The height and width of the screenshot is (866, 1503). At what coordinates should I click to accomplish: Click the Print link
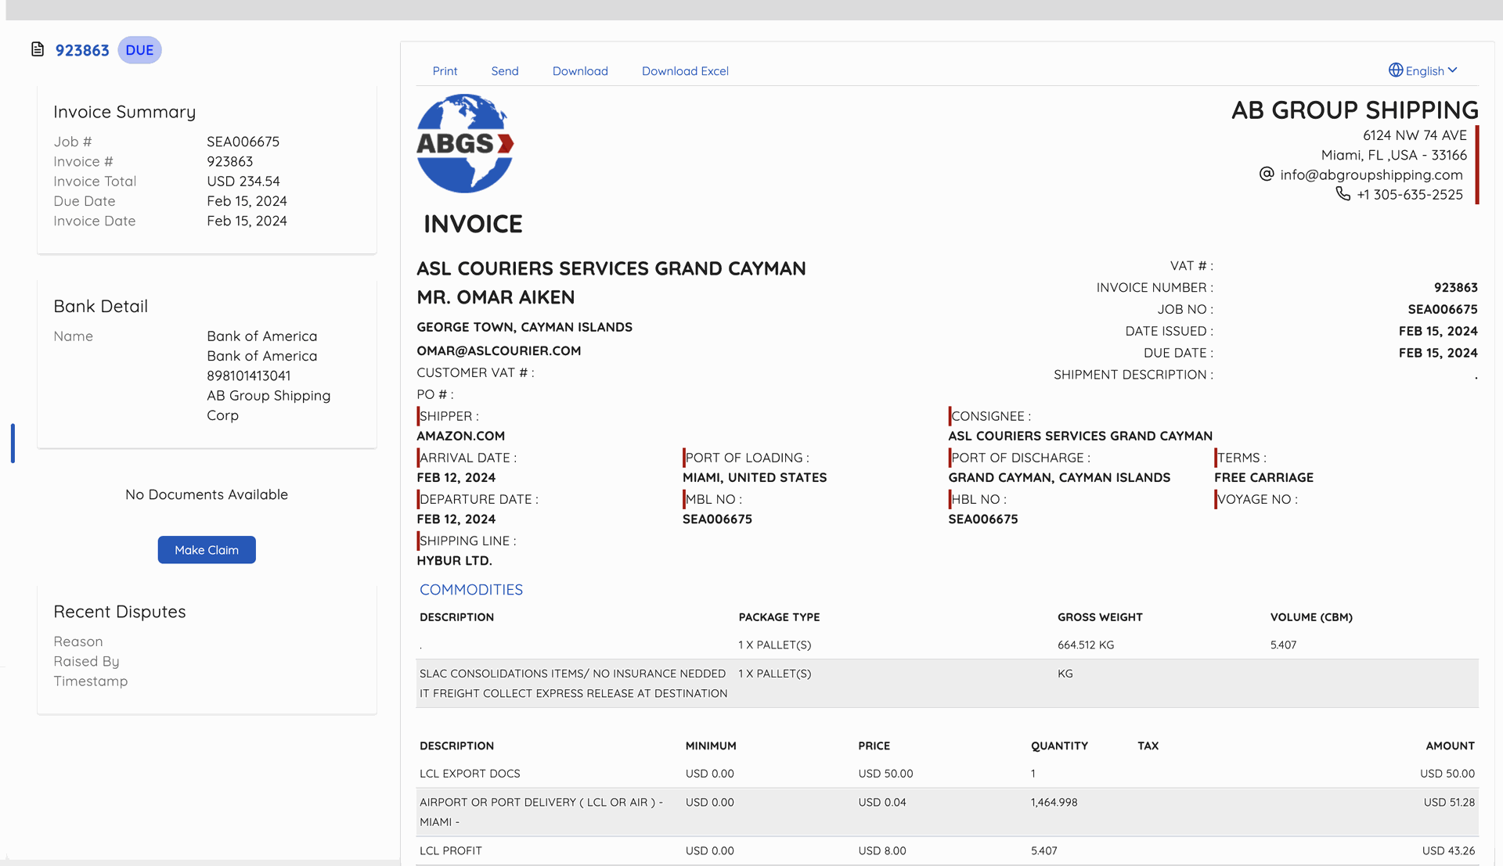coord(445,70)
